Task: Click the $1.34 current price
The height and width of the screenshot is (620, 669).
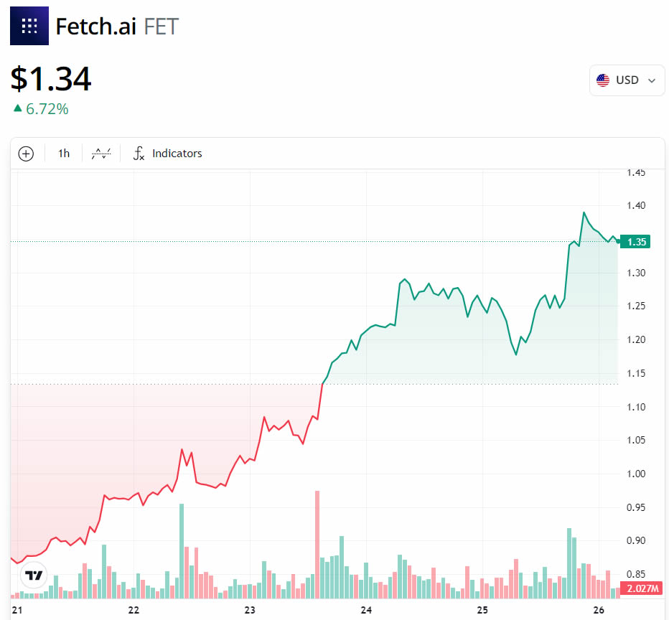Action: tap(51, 78)
